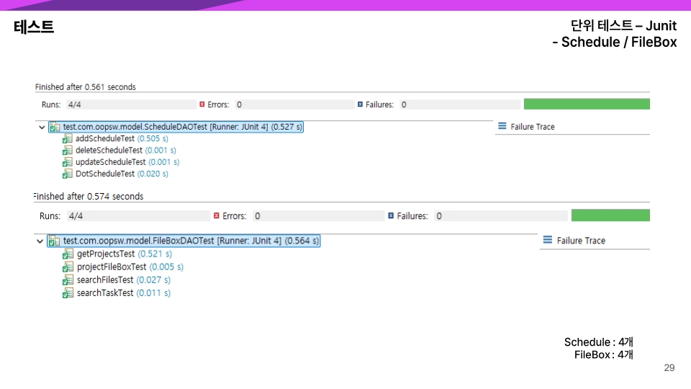Click the blue Failures icon in the first run
Viewport: 691px width, 389px height.
360,104
